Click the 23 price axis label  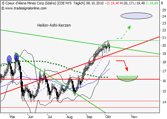[x=164, y=23]
